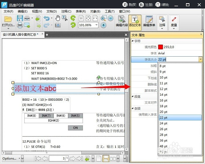Select the 编辑内容 edit content tool
This screenshot has width=205, height=164.
pos(122,21)
